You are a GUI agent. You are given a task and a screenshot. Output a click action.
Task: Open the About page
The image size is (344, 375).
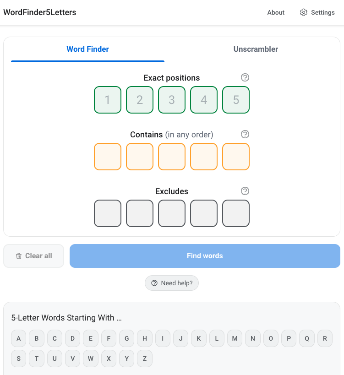(x=276, y=12)
